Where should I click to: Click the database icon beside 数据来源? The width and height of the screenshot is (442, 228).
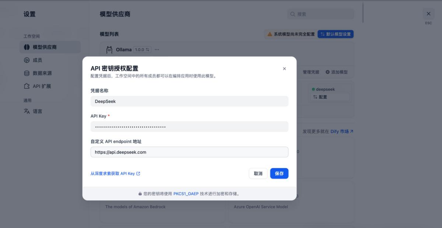tap(27, 73)
